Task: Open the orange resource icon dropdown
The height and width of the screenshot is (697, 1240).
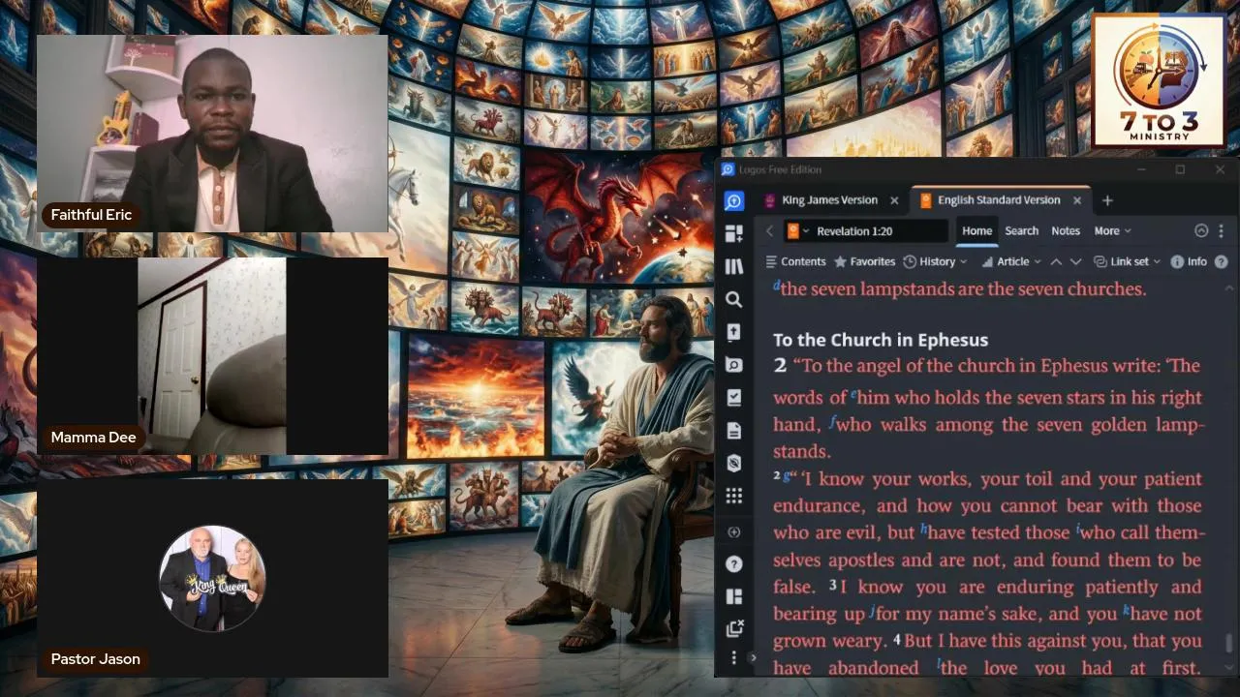Action: pyautogui.click(x=798, y=231)
